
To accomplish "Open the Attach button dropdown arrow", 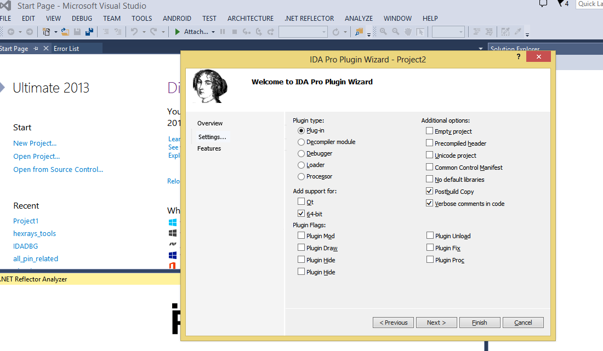I will point(213,32).
